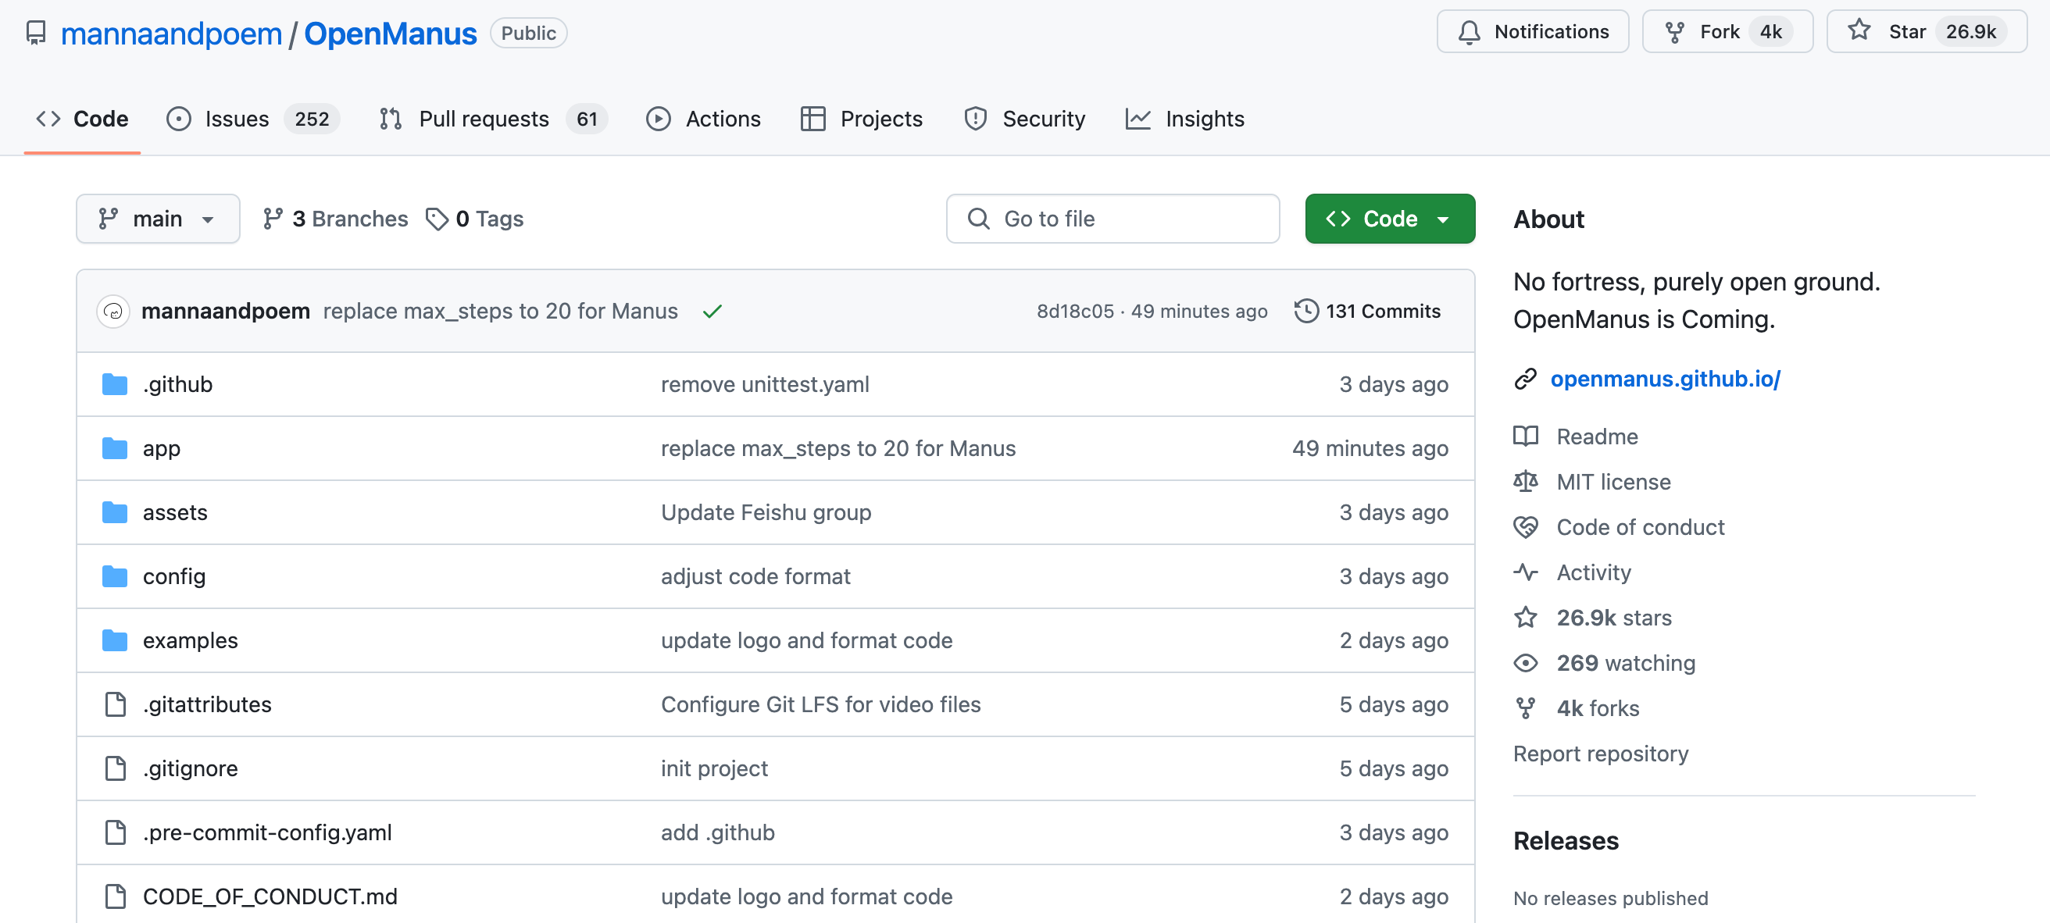Click the pulse icon next to Activity

pyautogui.click(x=1525, y=572)
